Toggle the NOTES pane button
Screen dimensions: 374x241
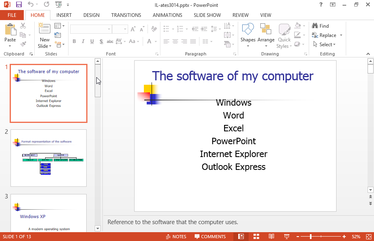coord(176,237)
